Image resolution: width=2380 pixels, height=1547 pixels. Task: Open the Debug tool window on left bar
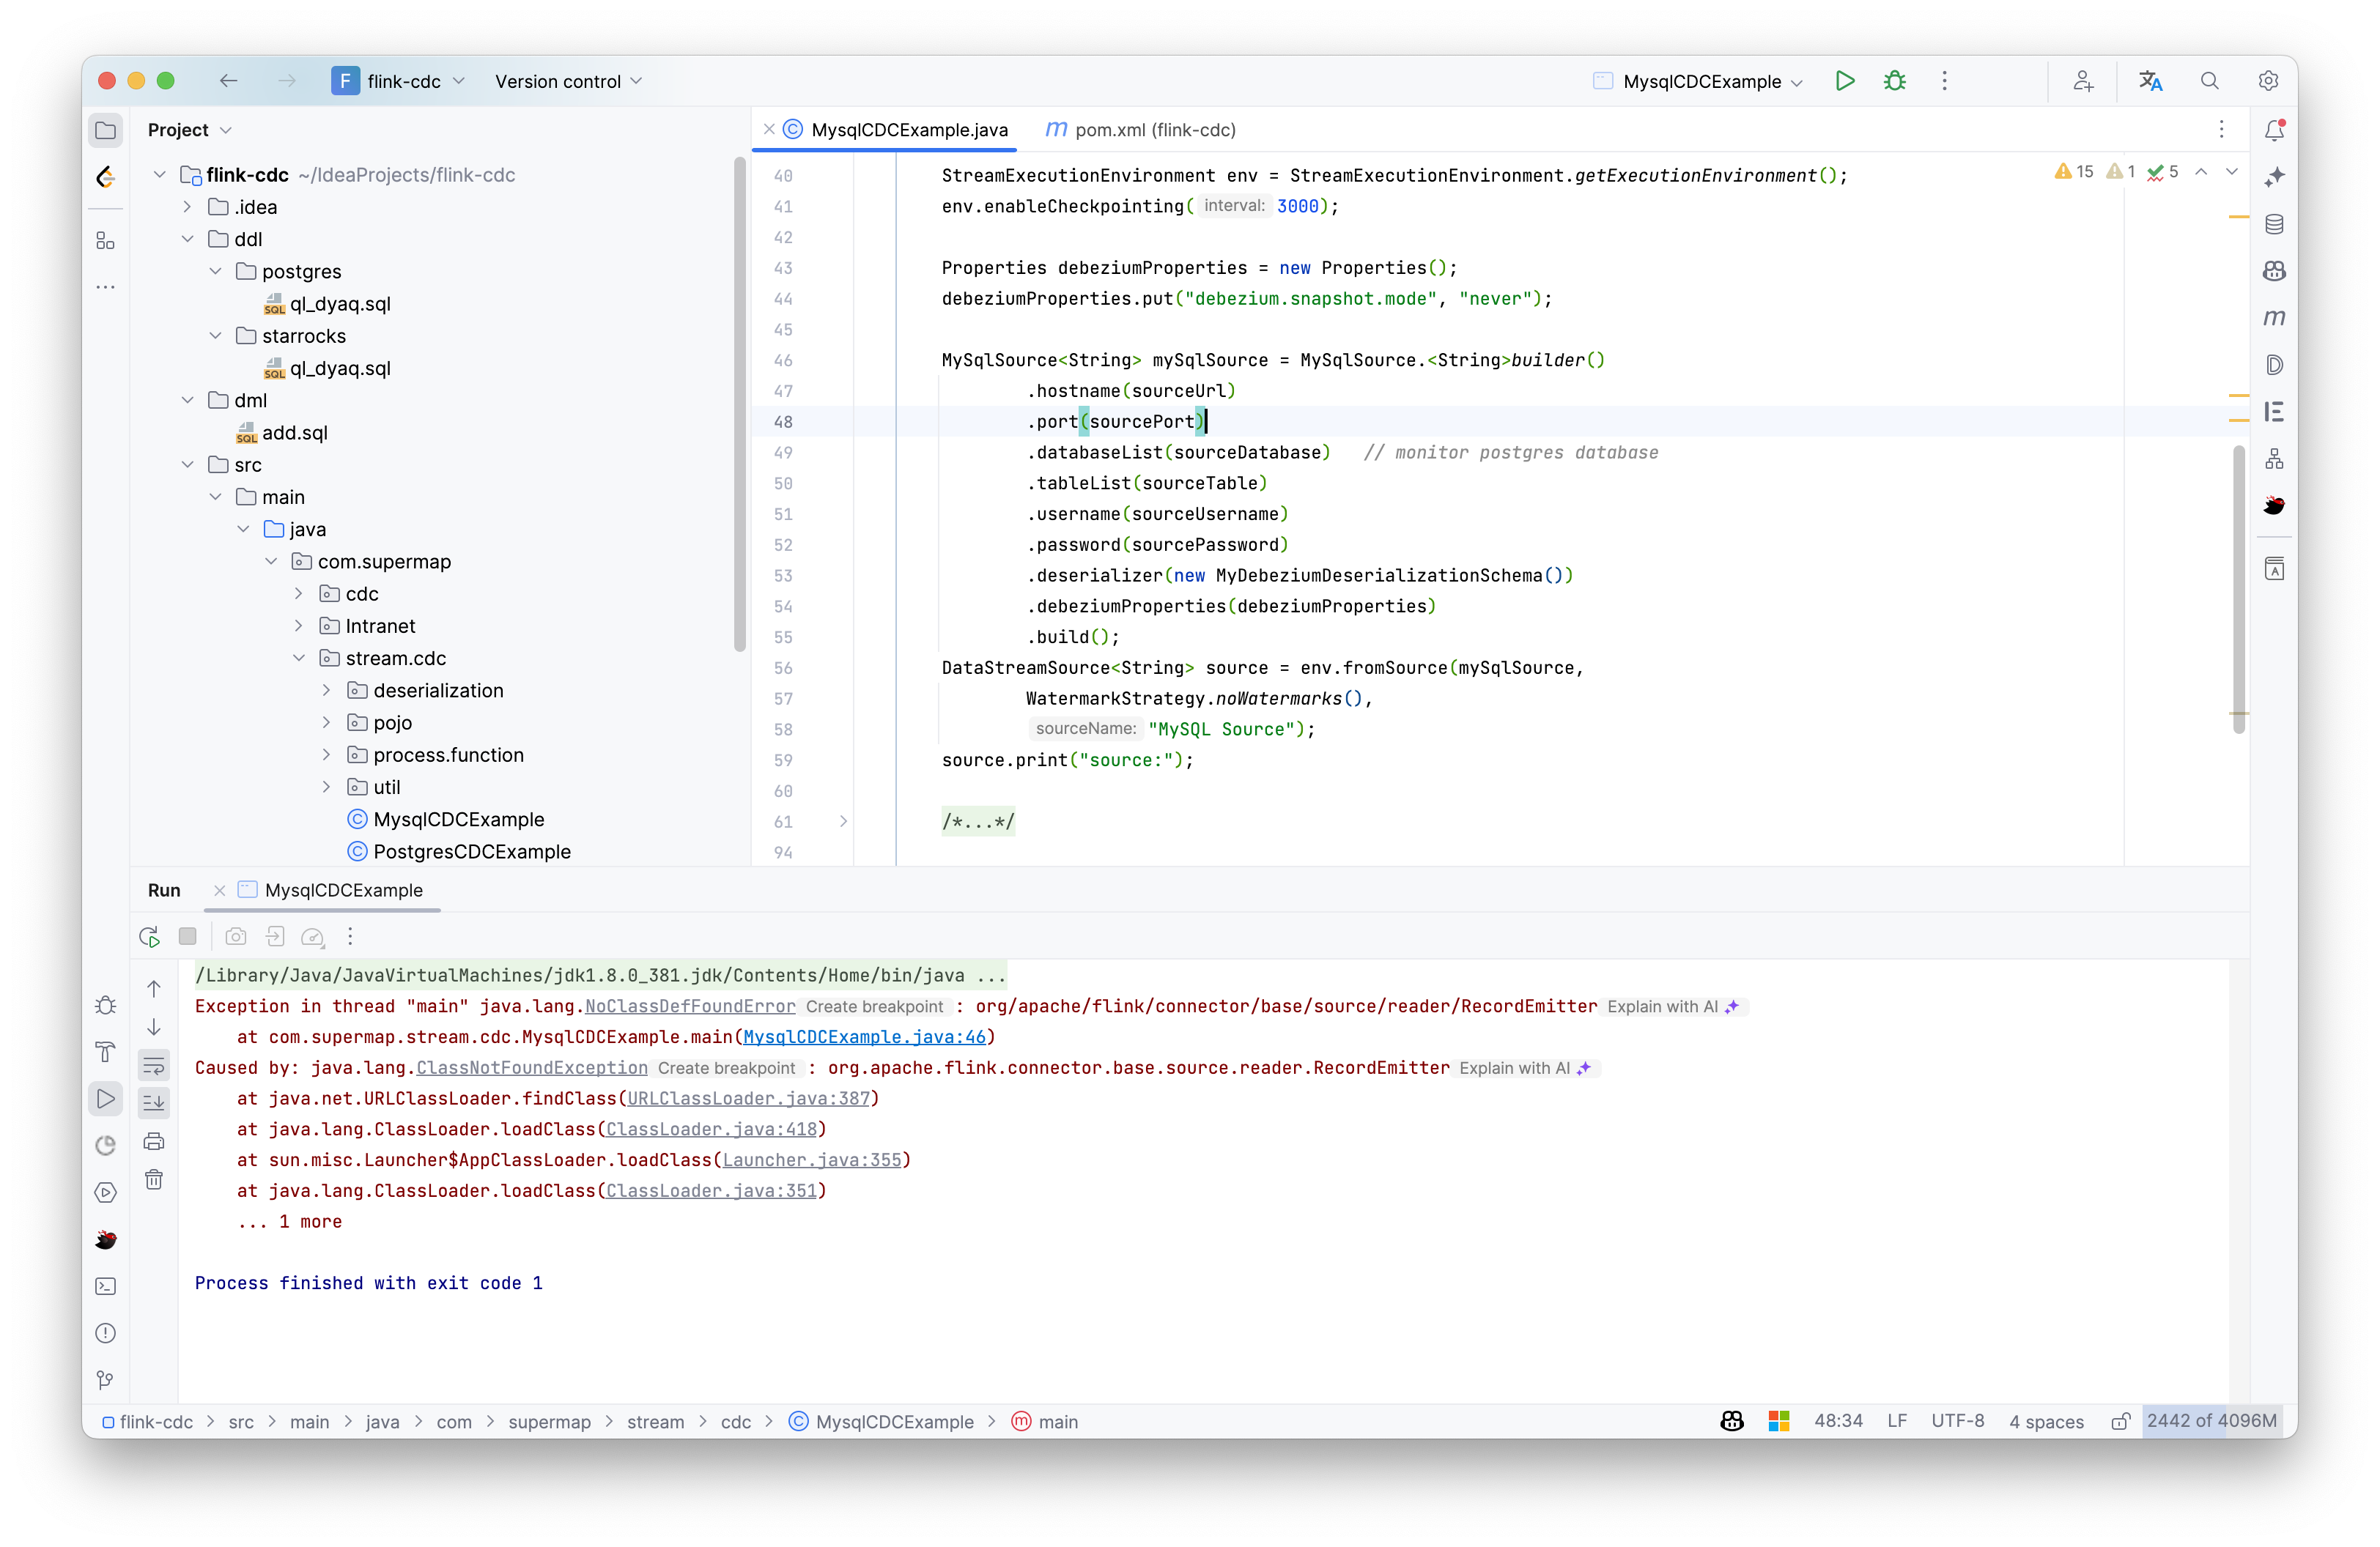(105, 1006)
